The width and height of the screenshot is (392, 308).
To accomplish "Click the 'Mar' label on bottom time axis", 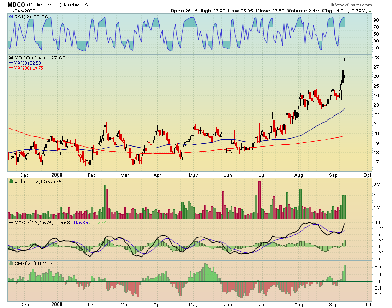I will point(125,304).
